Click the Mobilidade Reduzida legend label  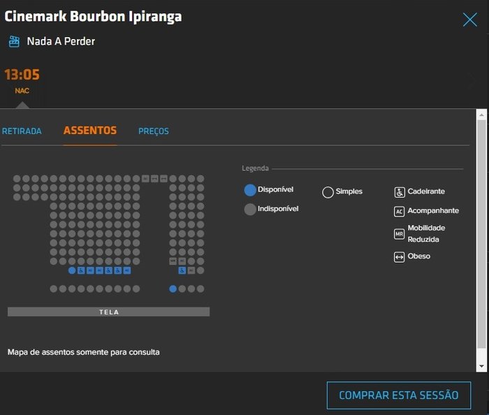pyautogui.click(x=426, y=233)
